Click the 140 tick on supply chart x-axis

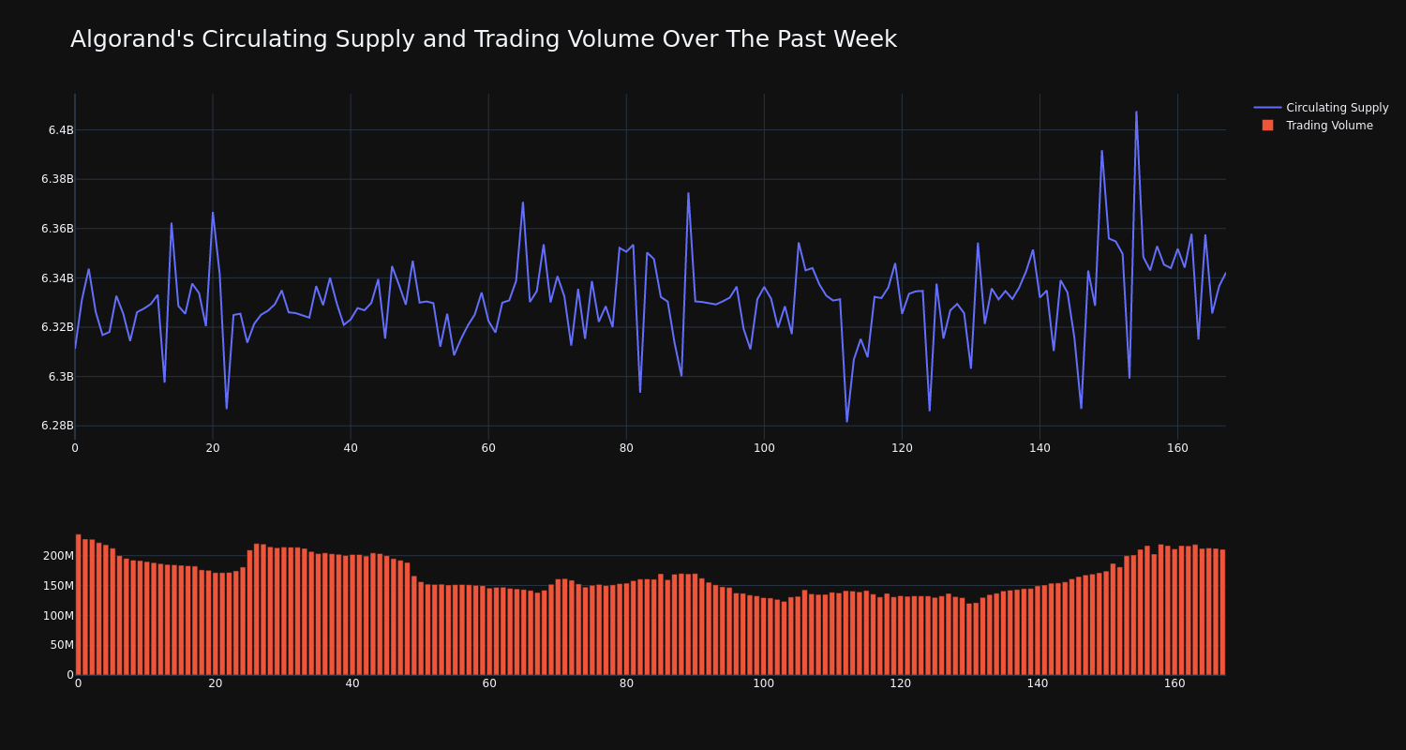[x=1040, y=448]
